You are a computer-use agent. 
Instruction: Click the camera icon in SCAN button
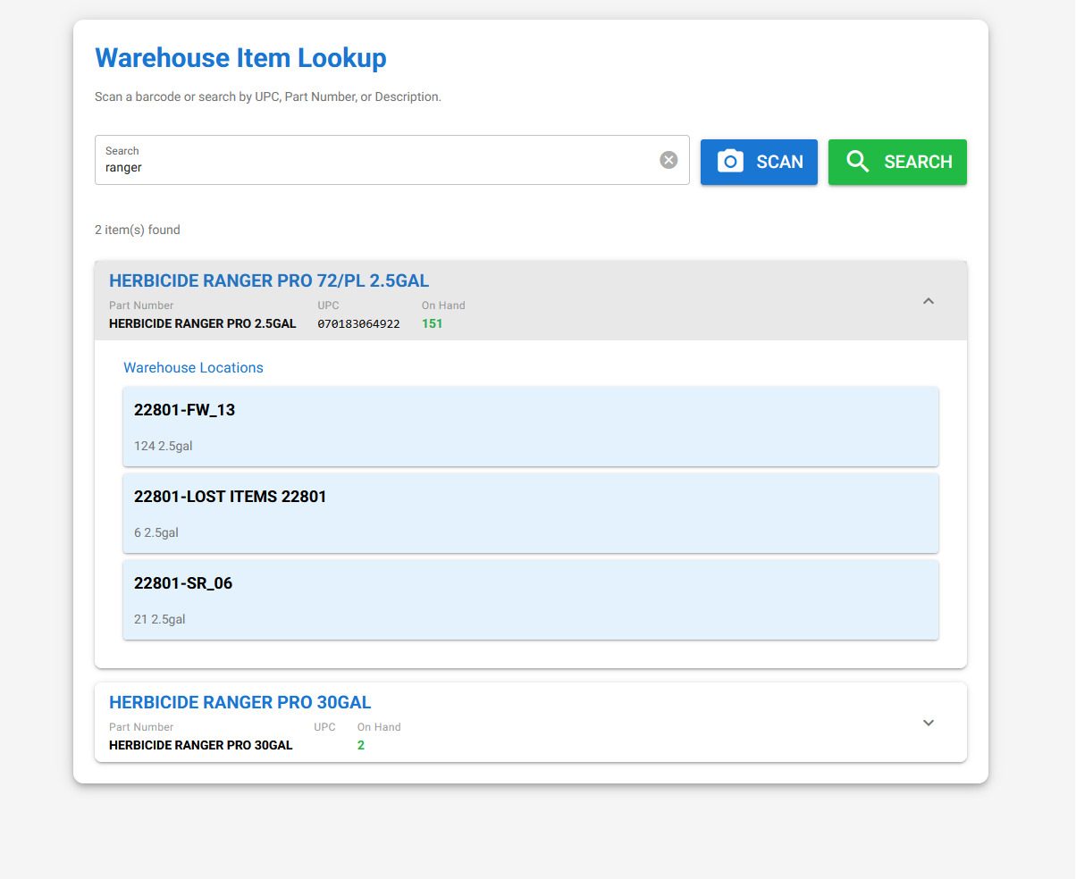pyautogui.click(x=730, y=162)
